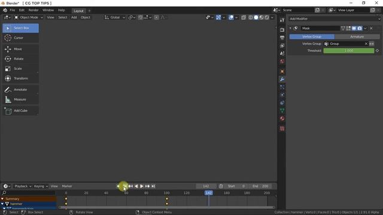Open the Window menu
The width and height of the screenshot is (383, 215).
click(x=48, y=10)
